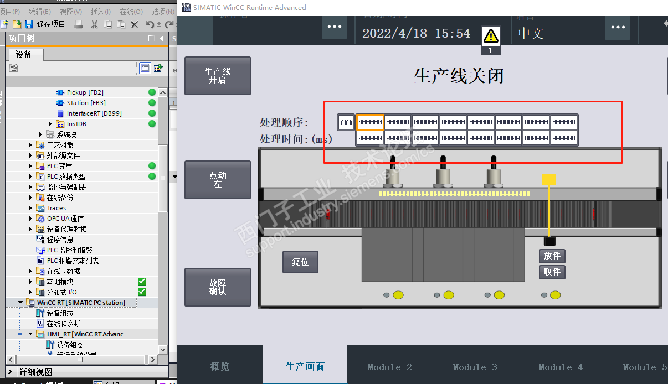Screen dimensions: 668x384
Task: Click the grid icon with green arrow
Action: (x=158, y=68)
